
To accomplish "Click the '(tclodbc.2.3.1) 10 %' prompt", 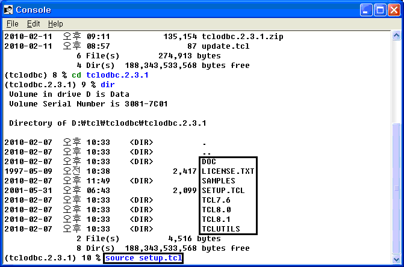I will (52, 258).
